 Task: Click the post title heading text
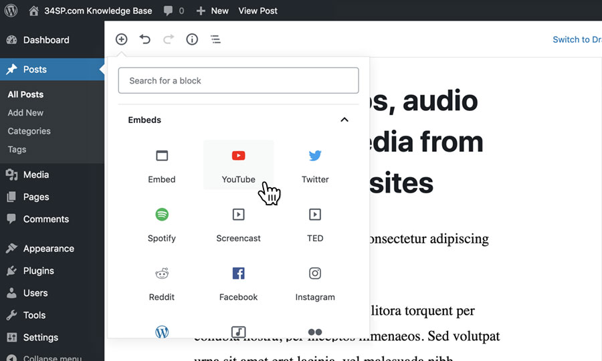tap(426, 142)
